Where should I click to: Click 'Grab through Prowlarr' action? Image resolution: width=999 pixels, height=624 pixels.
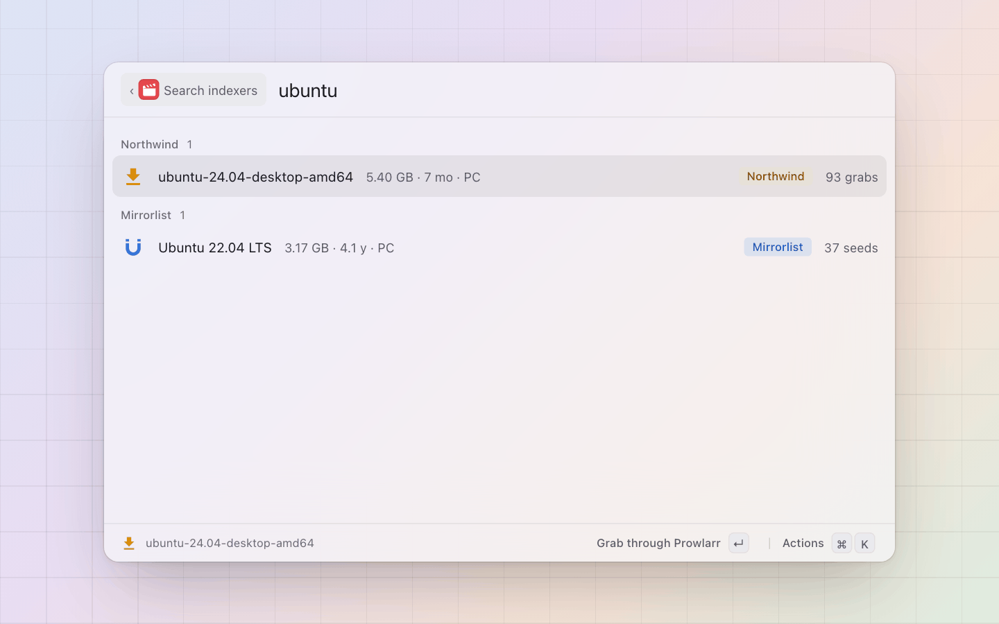[x=658, y=543]
